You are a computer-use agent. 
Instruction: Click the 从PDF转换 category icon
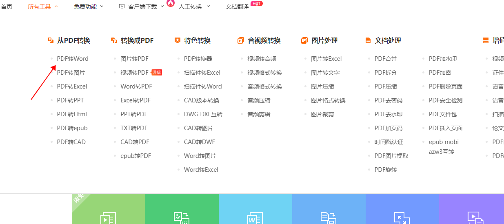[51, 40]
